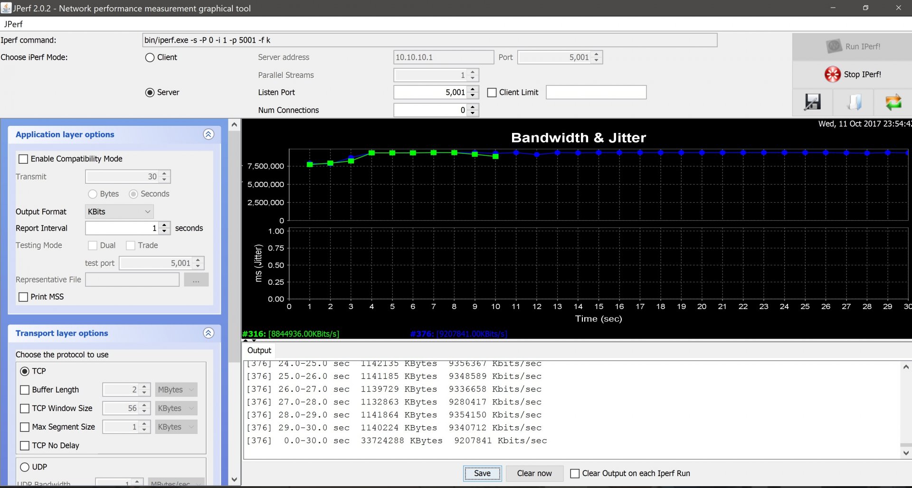Toggle Trade testing mode checkbox
912x488 pixels.
[131, 245]
